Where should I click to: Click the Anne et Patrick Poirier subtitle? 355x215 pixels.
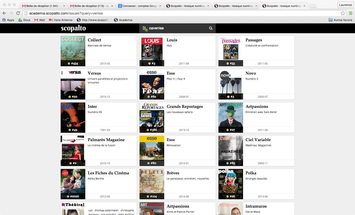point(180,212)
